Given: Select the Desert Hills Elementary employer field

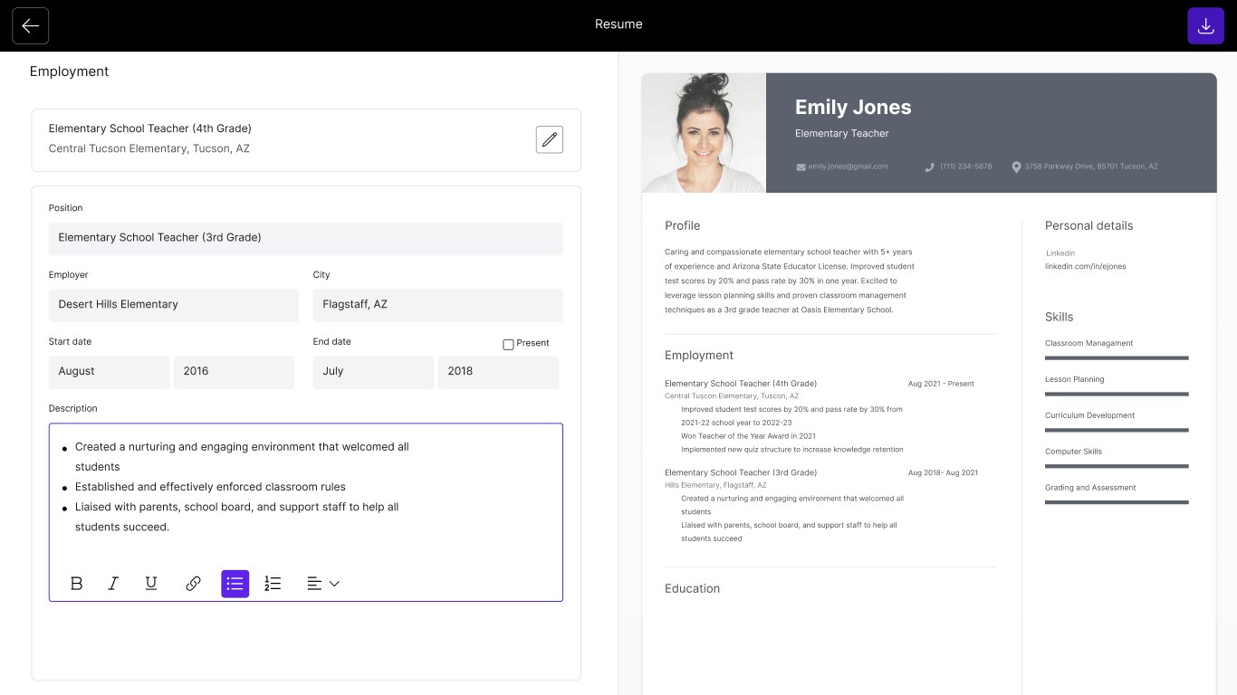Looking at the screenshot, I should click(173, 305).
